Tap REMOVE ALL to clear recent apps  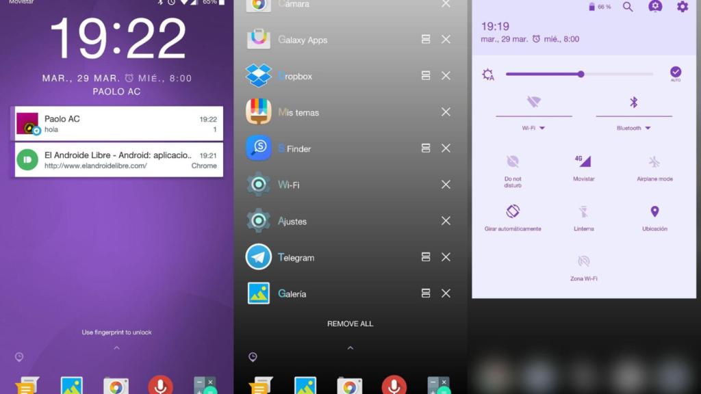click(350, 324)
